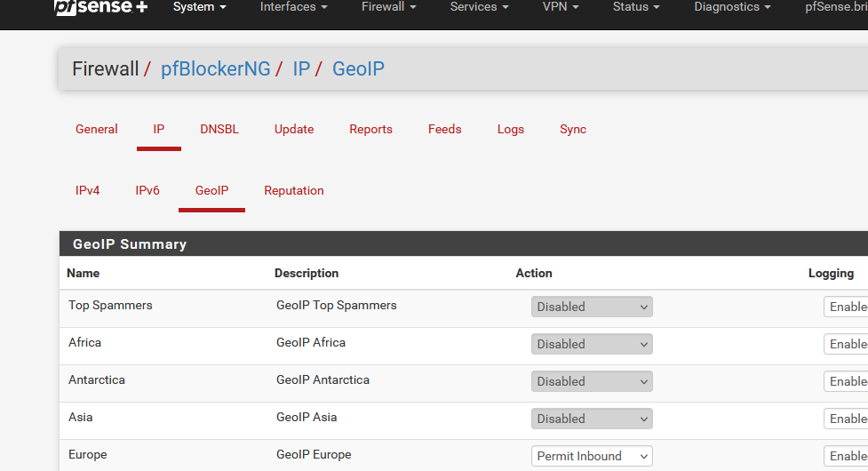Open the Firewall menu
This screenshot has width=868, height=471.
[x=388, y=7]
